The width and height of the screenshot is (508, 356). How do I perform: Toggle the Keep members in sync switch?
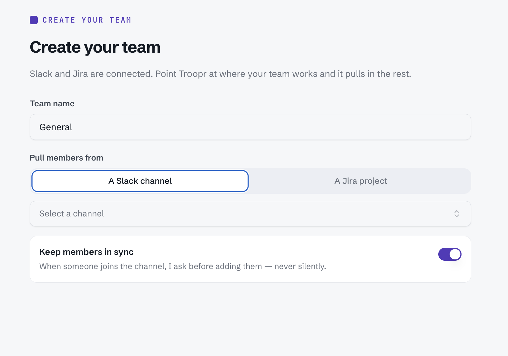coord(450,254)
